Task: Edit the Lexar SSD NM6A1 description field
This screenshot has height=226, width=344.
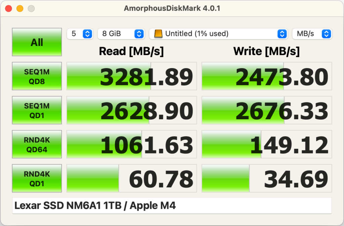Action: 172,206
